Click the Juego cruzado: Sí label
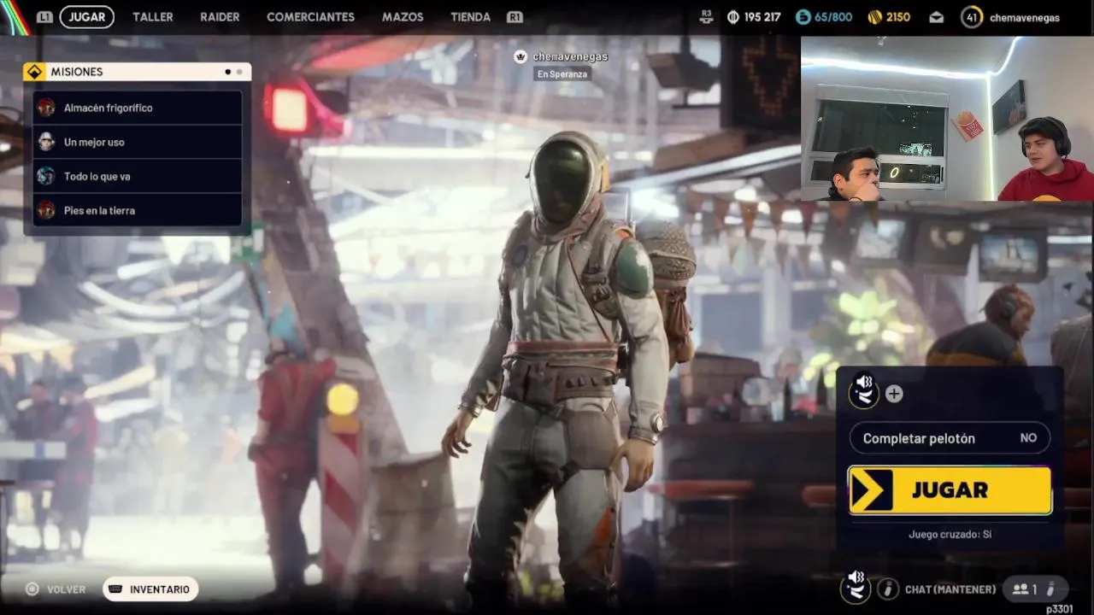Screen dimensions: 1094x615 950,534
